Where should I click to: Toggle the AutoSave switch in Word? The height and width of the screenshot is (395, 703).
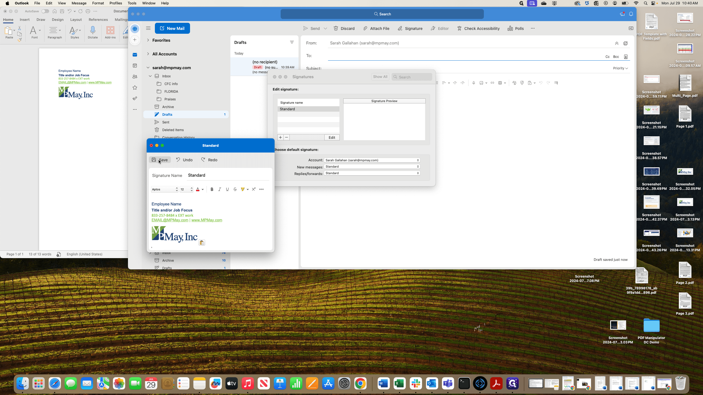[x=45, y=11]
